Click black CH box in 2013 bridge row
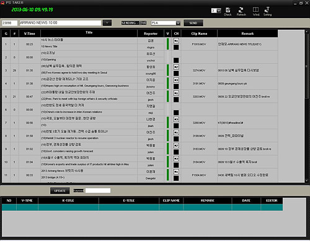Screen dimensions: 310x241 [176, 178]
